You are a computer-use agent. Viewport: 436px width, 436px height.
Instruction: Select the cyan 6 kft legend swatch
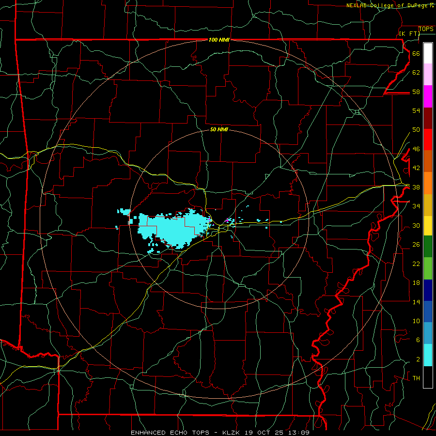pyautogui.click(x=428, y=355)
